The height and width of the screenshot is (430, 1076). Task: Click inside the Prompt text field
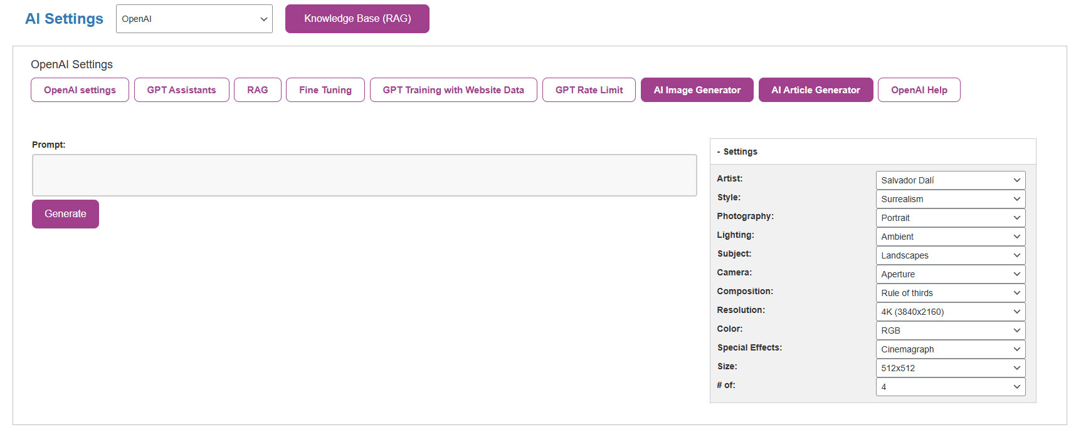pyautogui.click(x=364, y=175)
